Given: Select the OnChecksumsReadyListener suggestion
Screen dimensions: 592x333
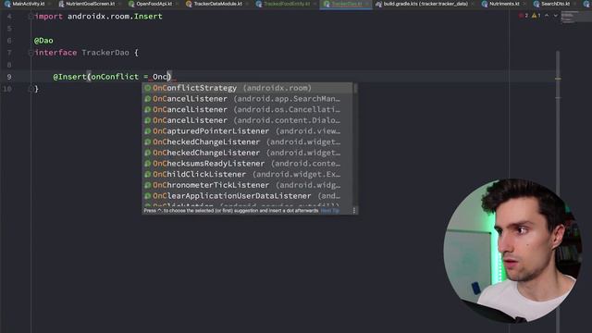Looking at the screenshot, I should click(x=247, y=164).
